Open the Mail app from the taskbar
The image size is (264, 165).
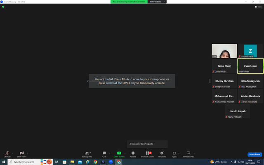pos(80,162)
